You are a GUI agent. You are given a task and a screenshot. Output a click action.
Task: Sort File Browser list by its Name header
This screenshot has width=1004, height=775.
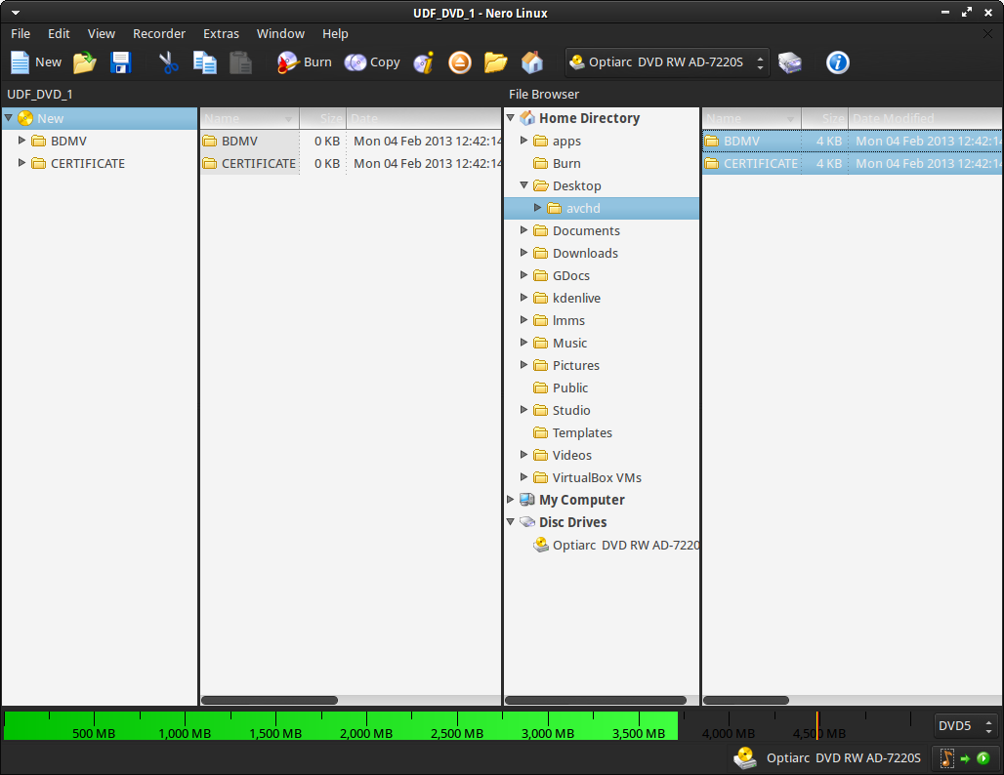(752, 118)
